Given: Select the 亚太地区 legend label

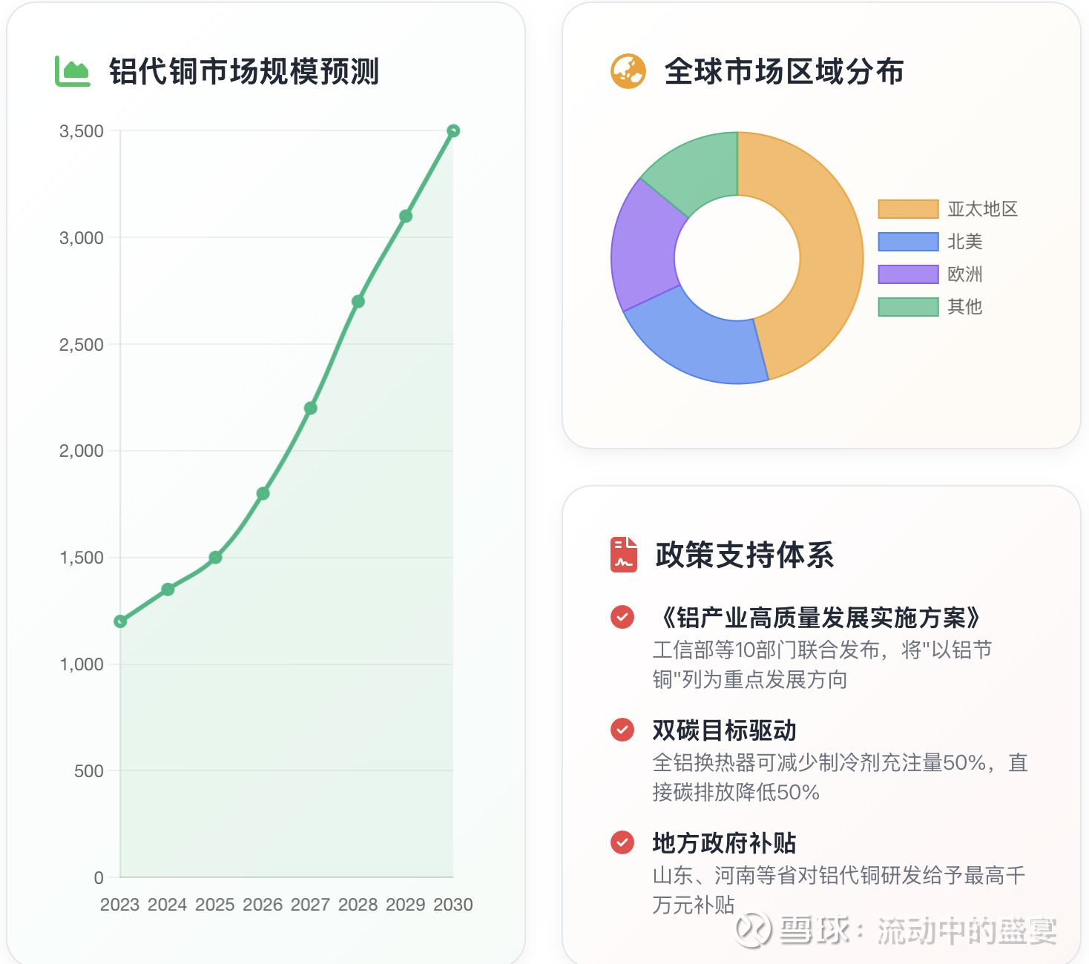Looking at the screenshot, I should click(983, 209).
